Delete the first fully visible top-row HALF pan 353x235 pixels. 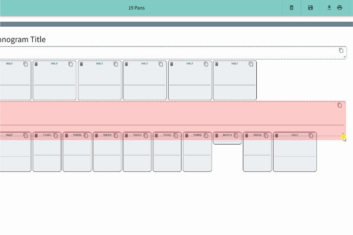tap(37, 64)
